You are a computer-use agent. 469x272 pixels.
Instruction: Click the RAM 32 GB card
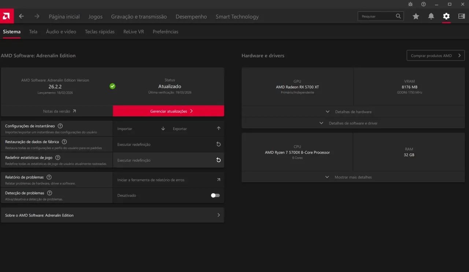(409, 152)
